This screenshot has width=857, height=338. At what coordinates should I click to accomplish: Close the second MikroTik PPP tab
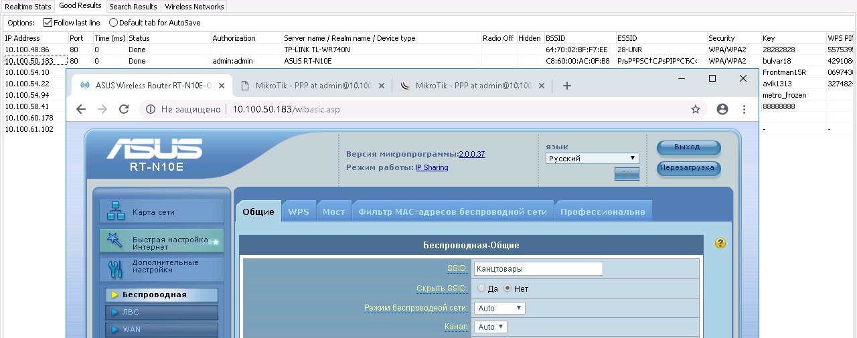[542, 86]
